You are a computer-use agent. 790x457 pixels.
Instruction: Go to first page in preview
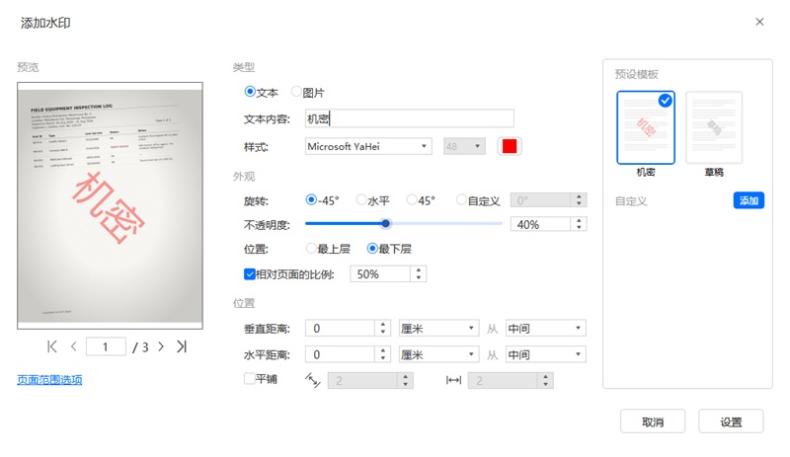click(52, 346)
